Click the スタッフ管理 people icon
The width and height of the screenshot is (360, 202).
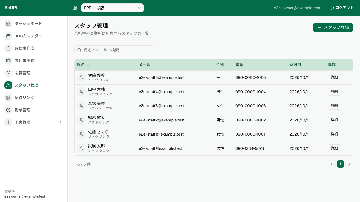point(8,85)
